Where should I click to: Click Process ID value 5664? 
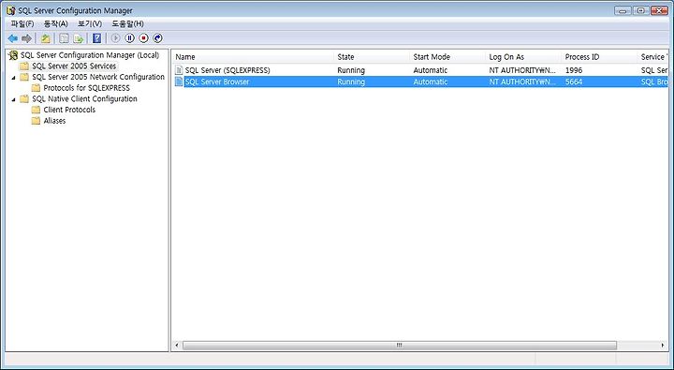pos(574,81)
